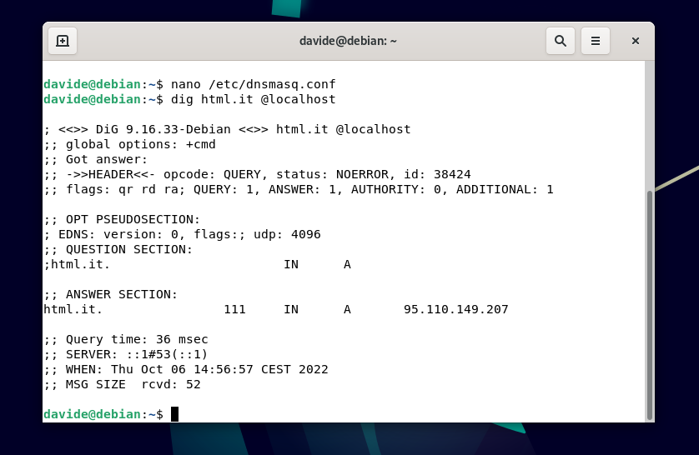The width and height of the screenshot is (699, 455).
Task: Click the SERVER: ::1#53(::1) line
Action: [126, 354]
